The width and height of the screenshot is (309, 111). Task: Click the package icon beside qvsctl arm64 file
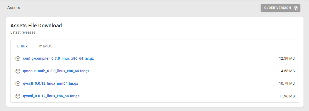coord(18,84)
